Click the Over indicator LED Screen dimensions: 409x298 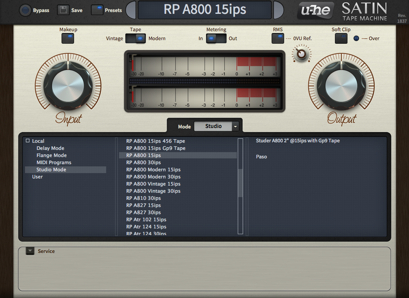pos(356,38)
